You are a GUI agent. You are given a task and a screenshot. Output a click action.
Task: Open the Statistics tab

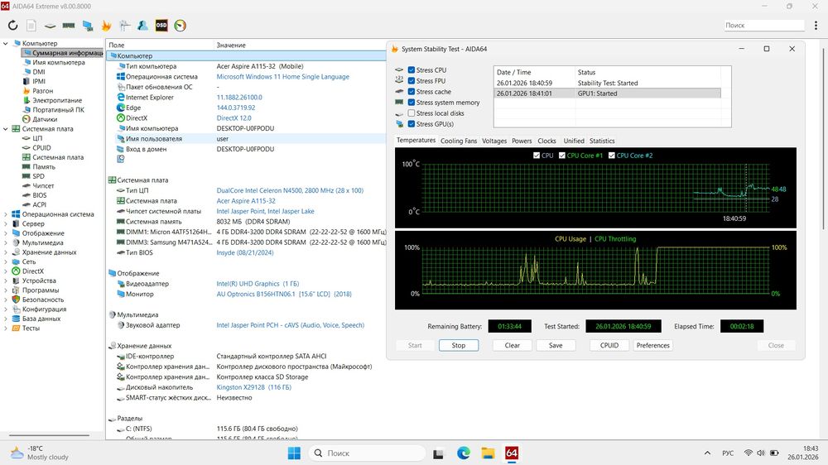[x=602, y=141]
